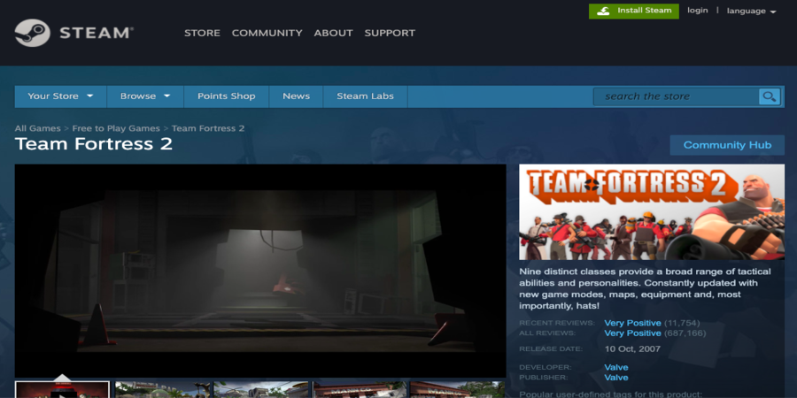
Task: Expand the Your Store dropdown
Action: click(x=60, y=96)
